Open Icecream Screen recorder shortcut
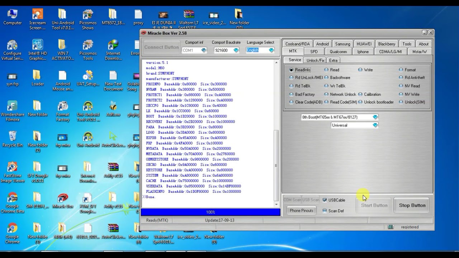459x258 pixels. click(x=37, y=19)
